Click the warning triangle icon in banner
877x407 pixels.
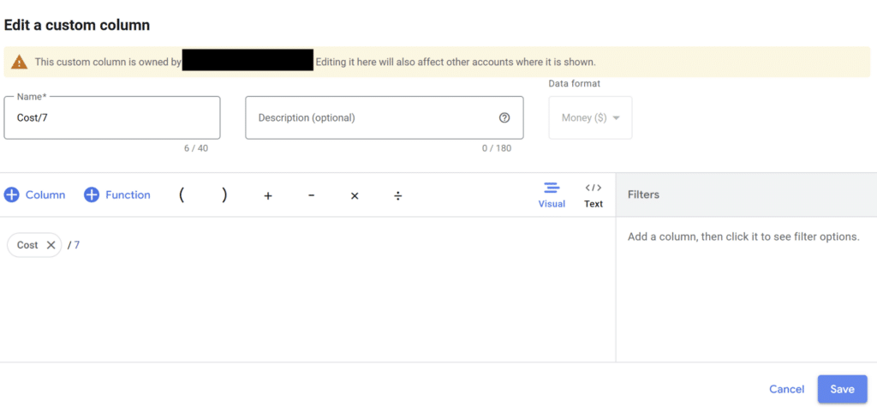20,63
